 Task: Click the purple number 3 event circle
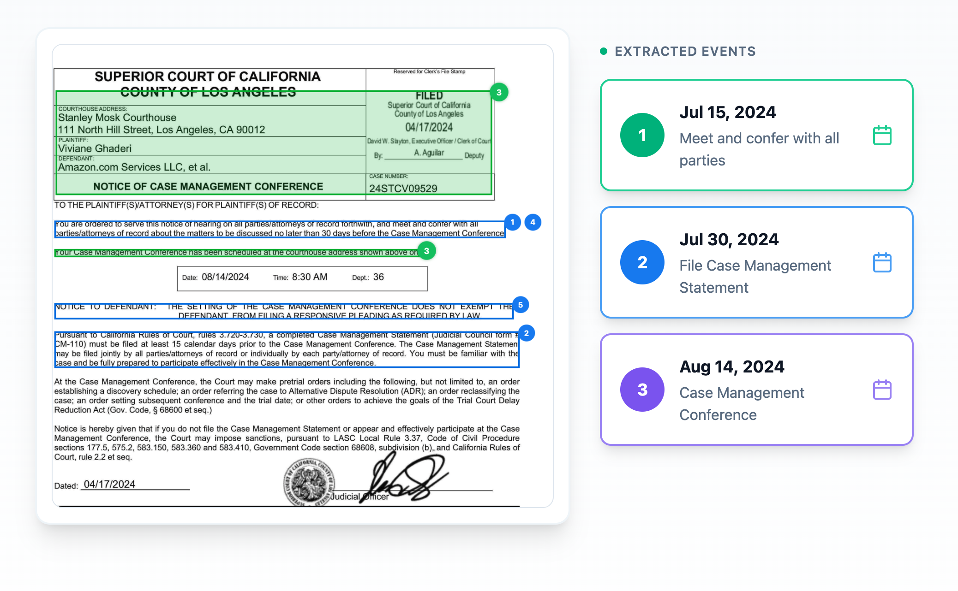[642, 390]
